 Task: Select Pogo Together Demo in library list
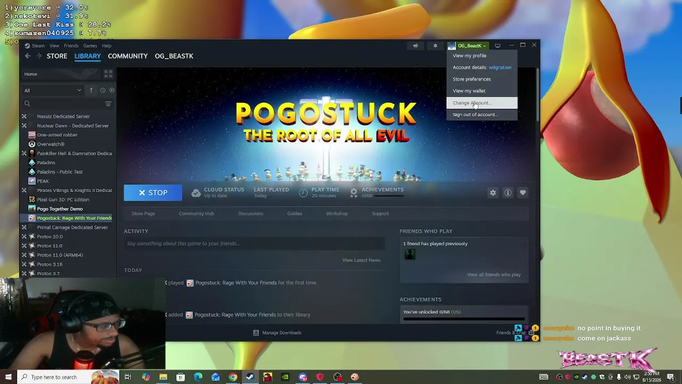point(60,209)
